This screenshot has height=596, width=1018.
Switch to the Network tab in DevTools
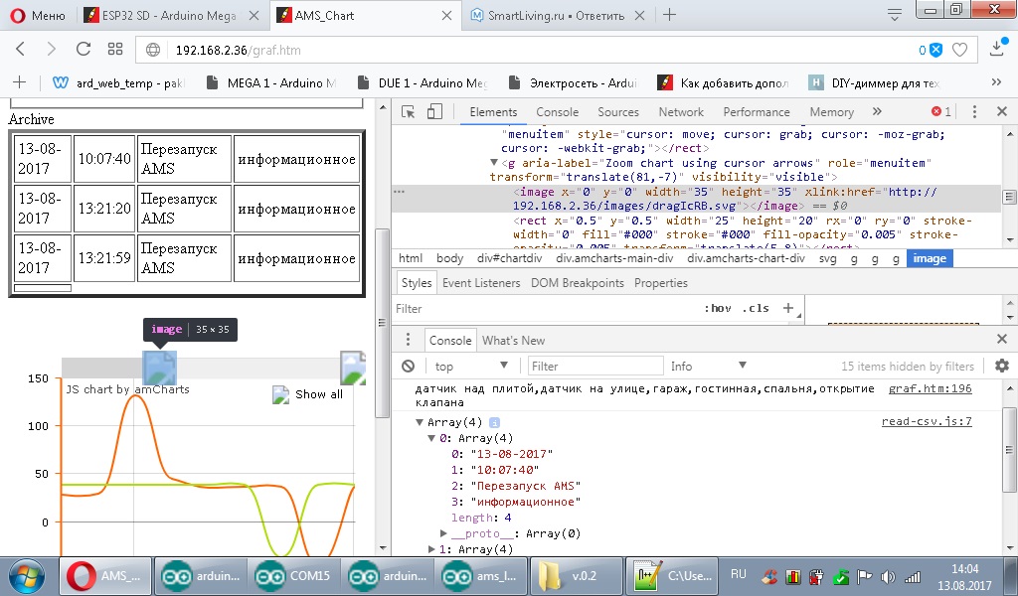click(x=681, y=112)
